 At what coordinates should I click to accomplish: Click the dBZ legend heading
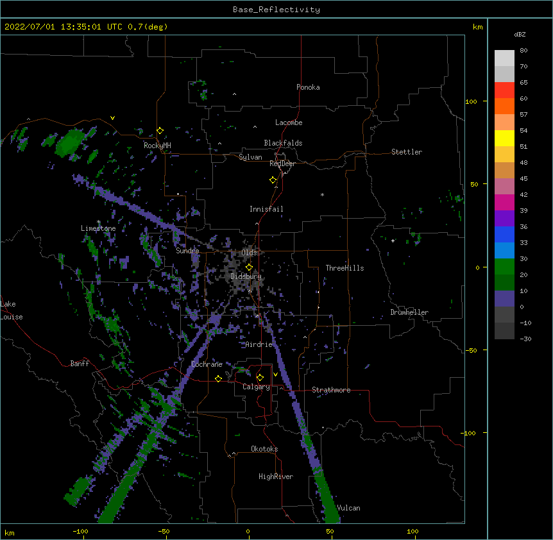coord(520,35)
